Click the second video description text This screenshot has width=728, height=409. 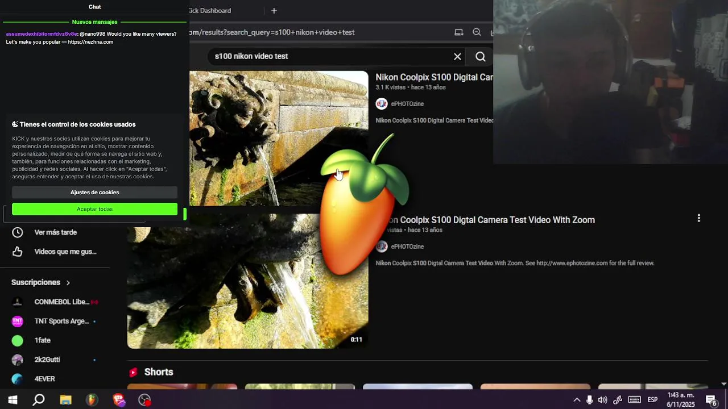pyautogui.click(x=515, y=263)
